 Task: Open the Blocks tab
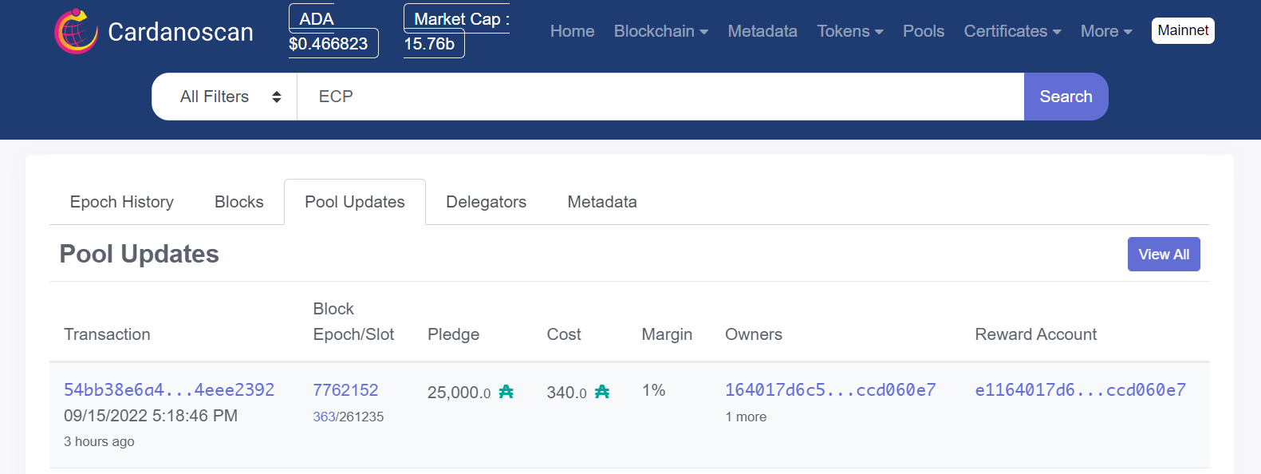[239, 202]
